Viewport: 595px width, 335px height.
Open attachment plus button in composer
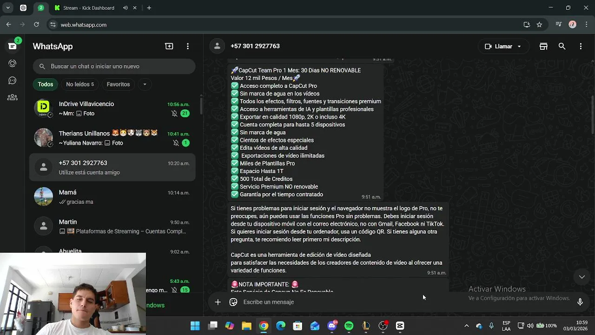coord(218,302)
